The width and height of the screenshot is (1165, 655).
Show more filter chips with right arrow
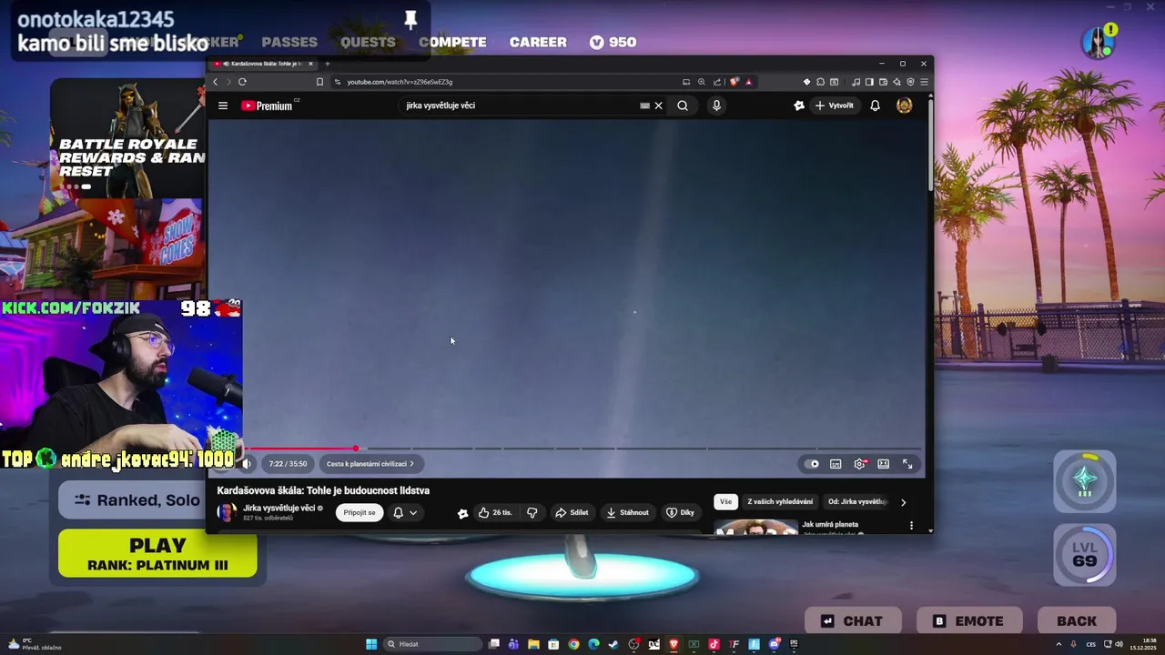tap(903, 502)
